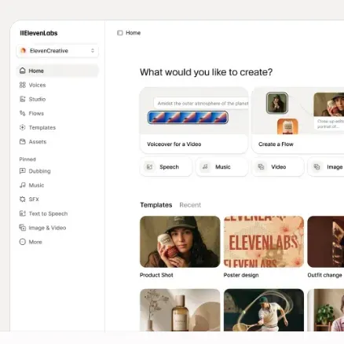Click the Assets folder icon
The image size is (344, 344).
tap(23, 141)
